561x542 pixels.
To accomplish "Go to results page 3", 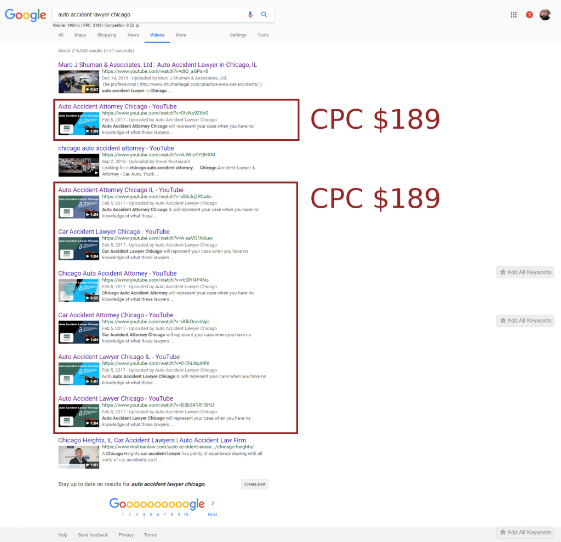I will pos(136,515).
